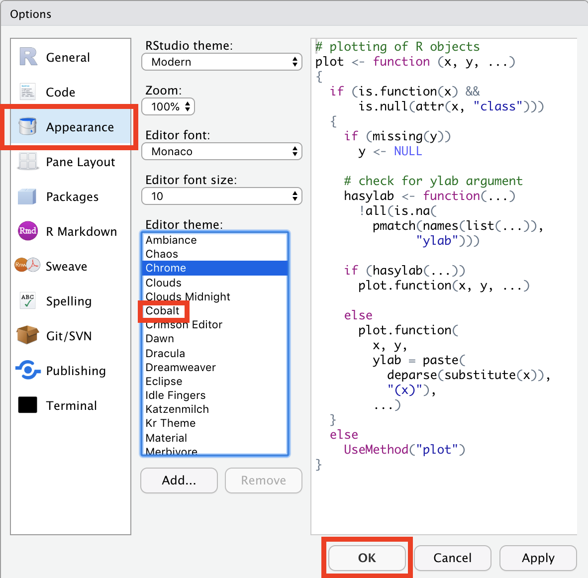588x578 pixels.
Task: Select the Git/SVN box icon
Action: click(27, 335)
